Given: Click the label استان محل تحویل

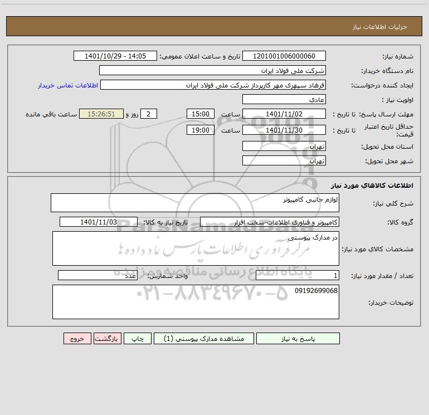Looking at the screenshot, I should (x=387, y=147).
